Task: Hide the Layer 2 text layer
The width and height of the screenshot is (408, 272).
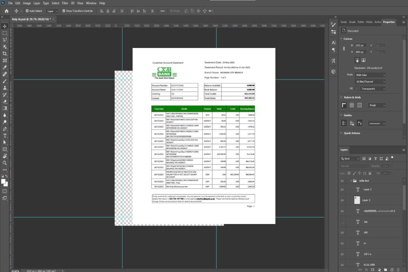Action: click(342, 190)
